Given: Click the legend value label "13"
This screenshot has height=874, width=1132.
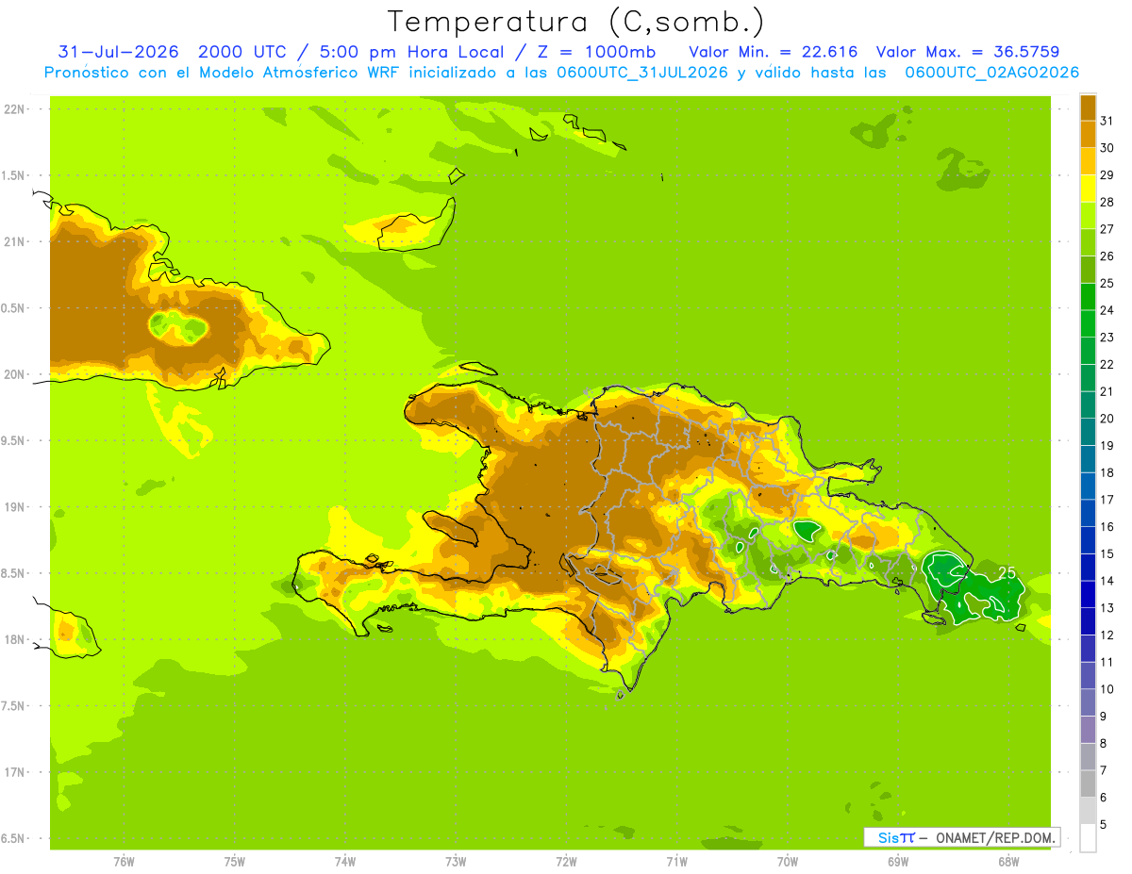Looking at the screenshot, I should pyautogui.click(x=1107, y=608).
